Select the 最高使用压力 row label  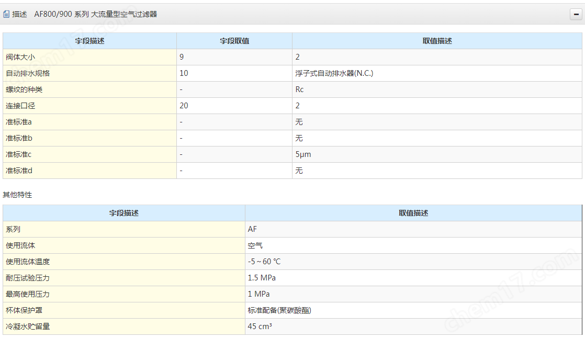28,294
